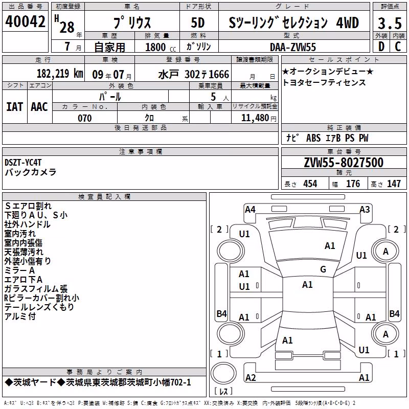Click the air conditioner code AAC
409x409 pixels.
tap(39, 107)
